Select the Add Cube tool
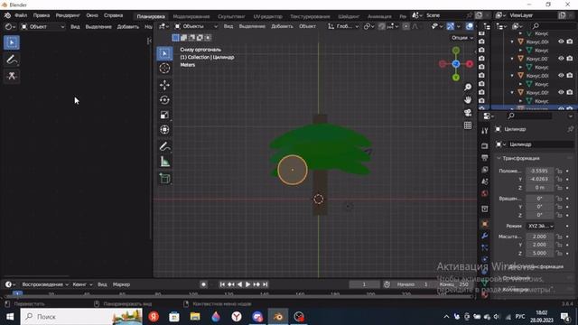 [164, 179]
